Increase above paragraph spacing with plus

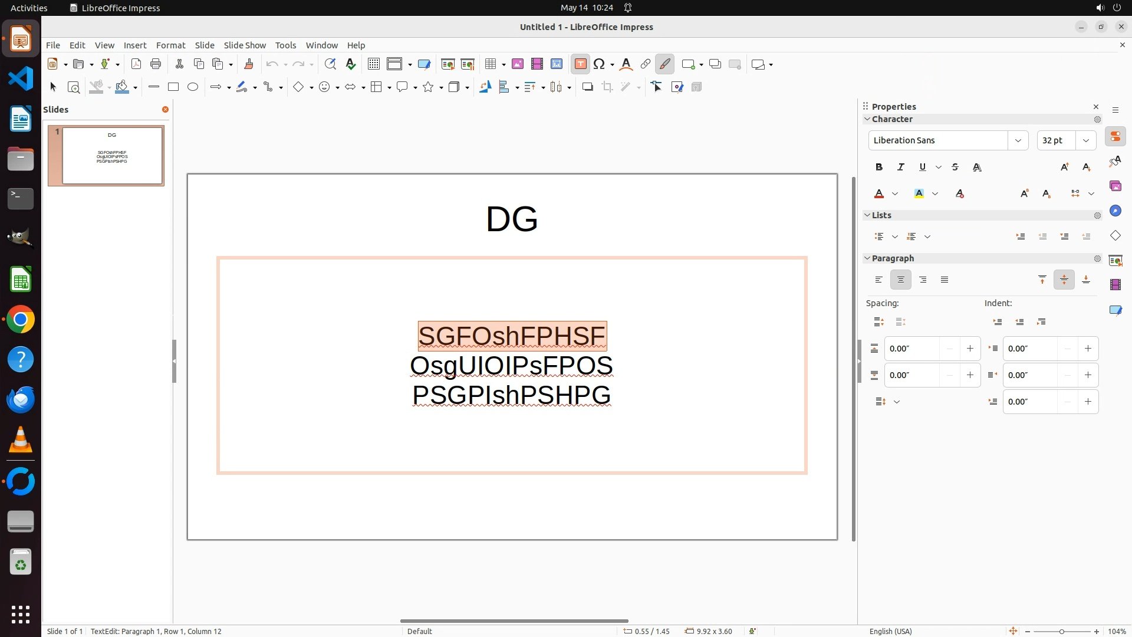(970, 349)
